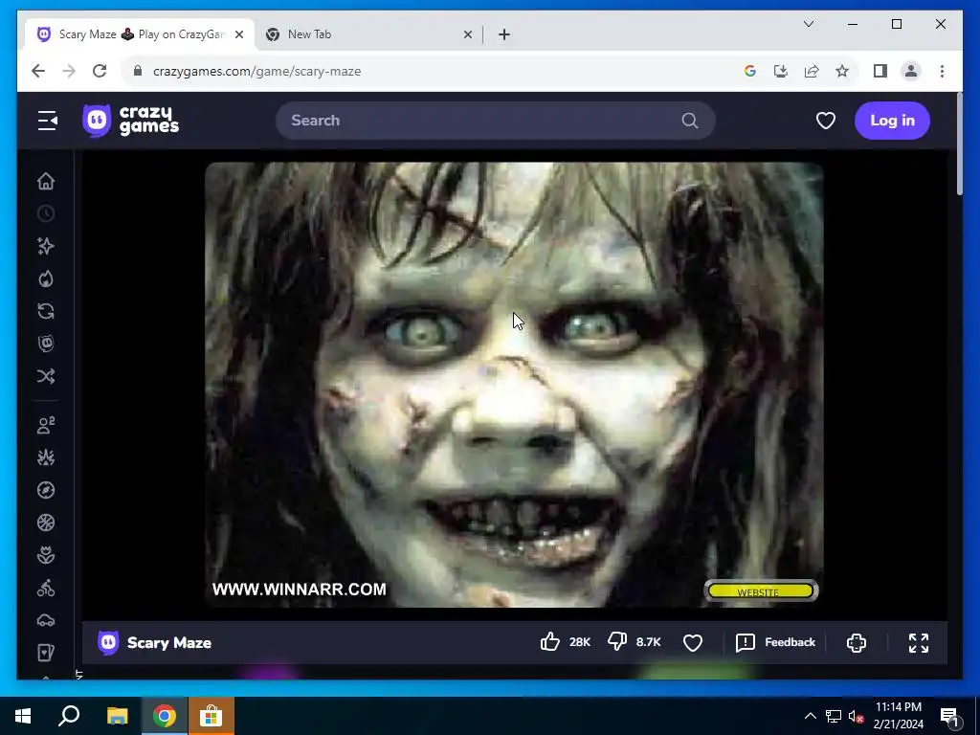Expand the tab search dropdown arrow

click(808, 24)
